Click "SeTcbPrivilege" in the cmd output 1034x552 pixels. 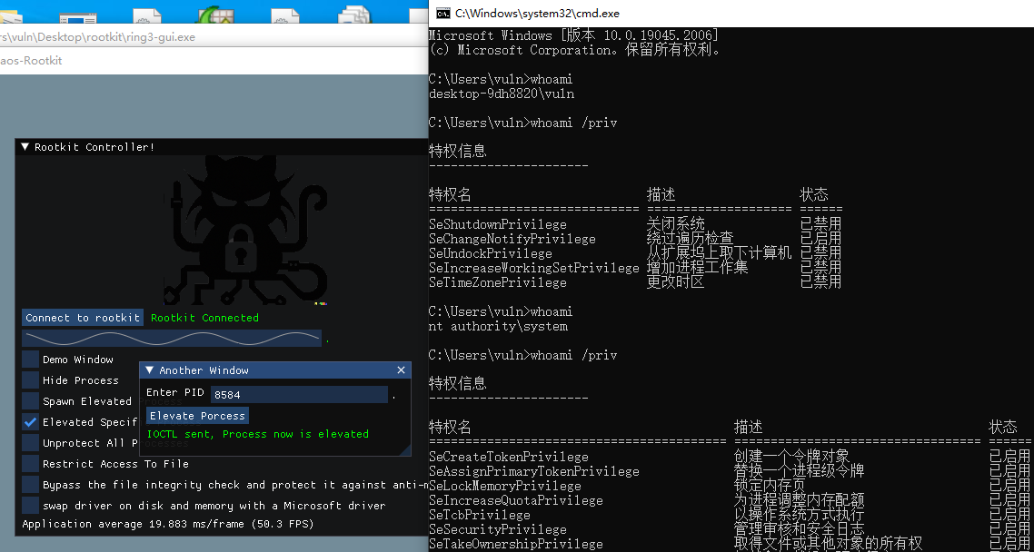click(480, 515)
